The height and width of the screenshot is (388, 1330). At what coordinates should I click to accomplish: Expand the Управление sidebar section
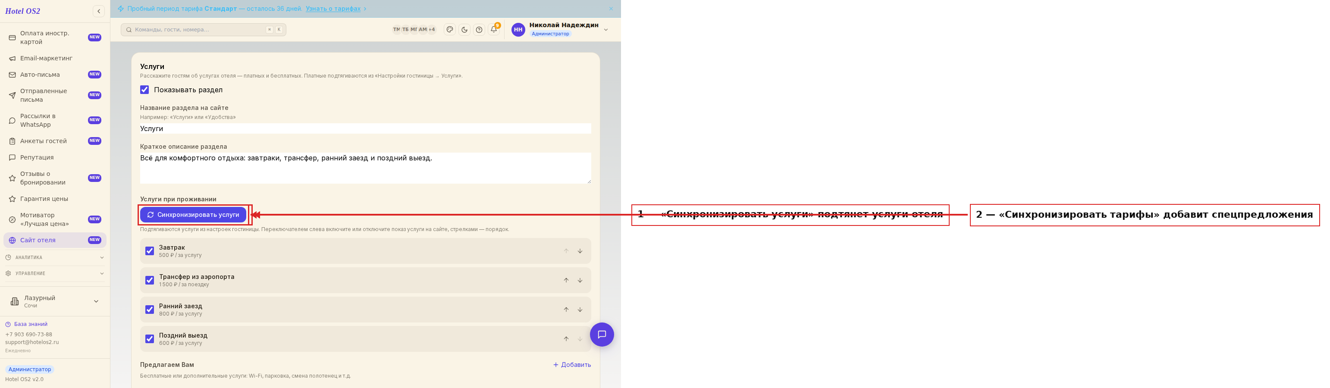pyautogui.click(x=55, y=273)
